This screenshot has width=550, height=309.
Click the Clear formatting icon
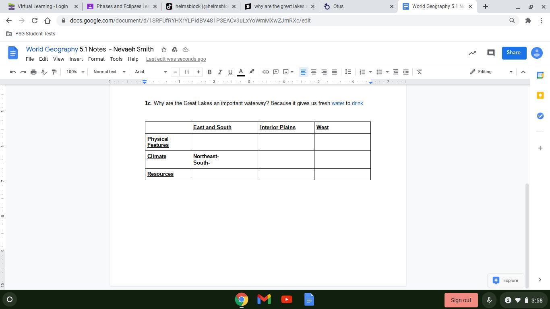(420, 72)
